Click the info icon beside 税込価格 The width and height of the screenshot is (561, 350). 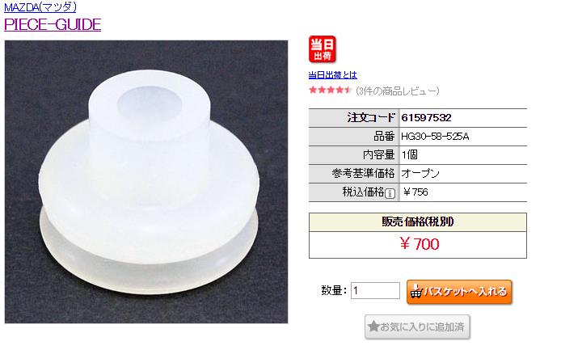390,194
